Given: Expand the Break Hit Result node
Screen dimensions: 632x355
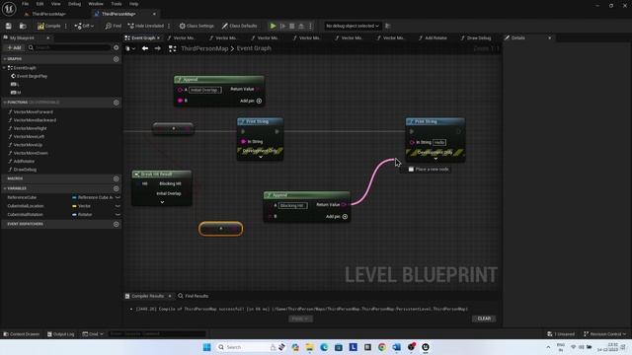Looking at the screenshot, I should 162,202.
